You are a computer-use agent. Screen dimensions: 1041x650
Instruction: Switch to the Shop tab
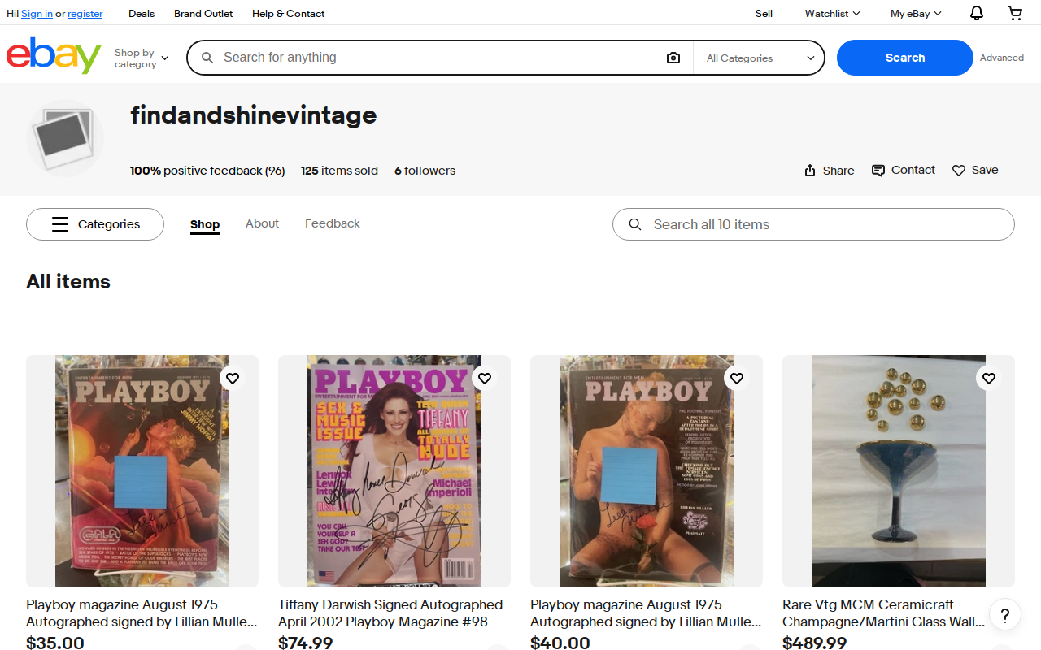pos(205,224)
